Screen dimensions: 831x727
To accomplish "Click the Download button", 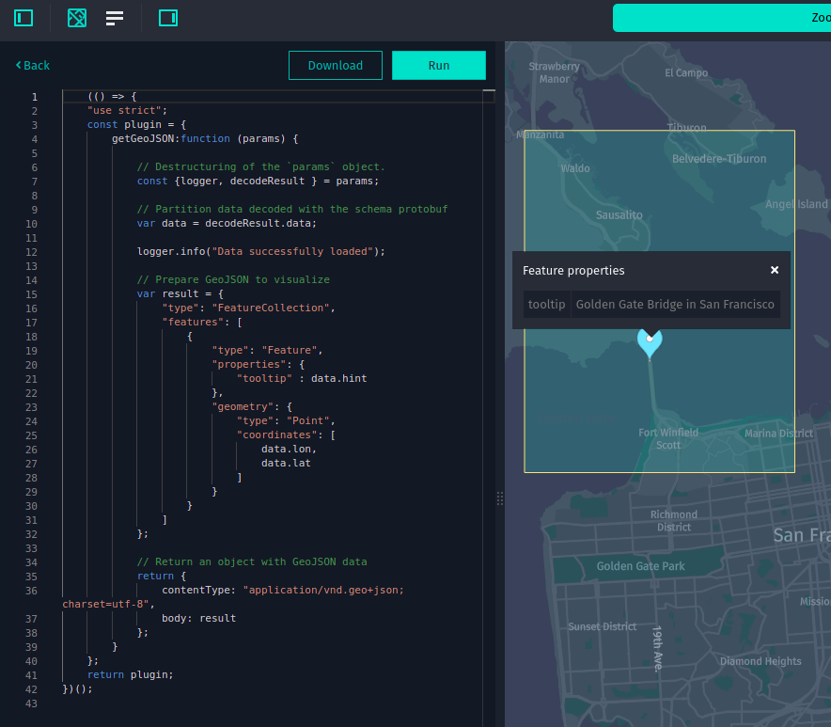I will pyautogui.click(x=335, y=65).
